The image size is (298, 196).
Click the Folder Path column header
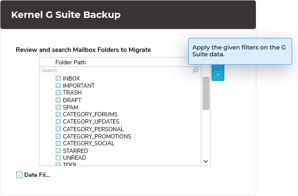(x=71, y=62)
